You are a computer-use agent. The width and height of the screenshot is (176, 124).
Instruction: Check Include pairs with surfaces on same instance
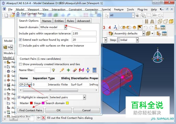point(20,46)
